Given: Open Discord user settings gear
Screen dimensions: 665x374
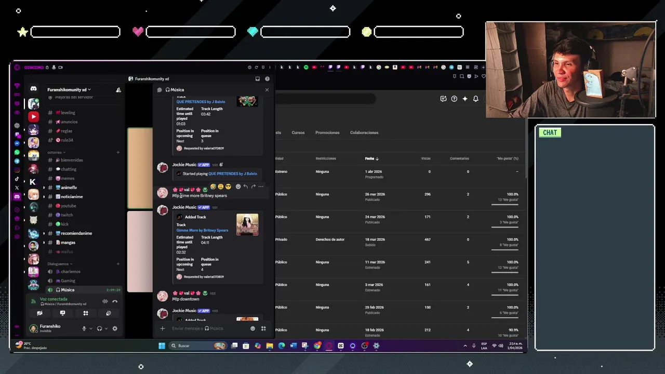Looking at the screenshot, I should (115, 328).
